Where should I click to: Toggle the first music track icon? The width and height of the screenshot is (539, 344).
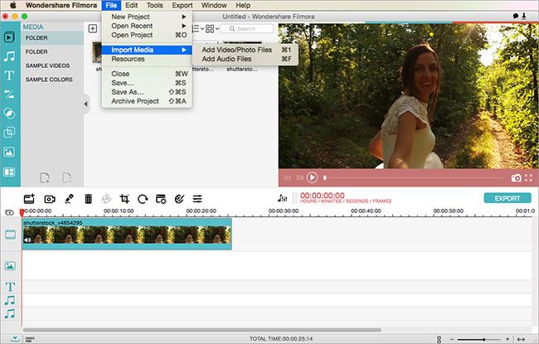[x=10, y=300]
